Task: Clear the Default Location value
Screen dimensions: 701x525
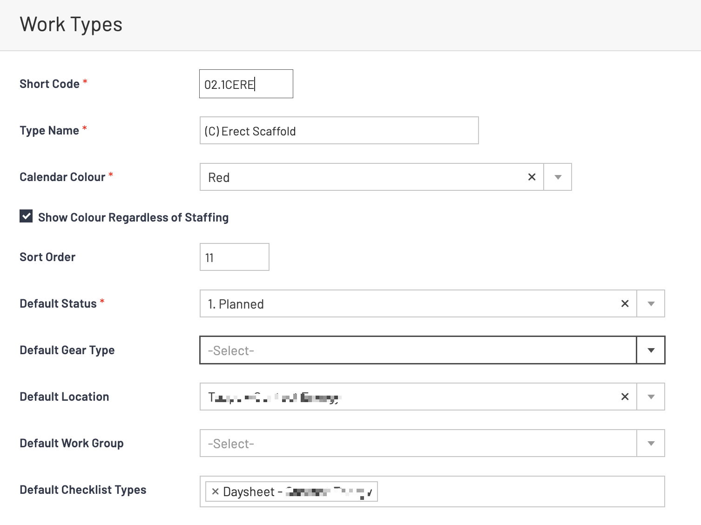Action: tap(625, 397)
